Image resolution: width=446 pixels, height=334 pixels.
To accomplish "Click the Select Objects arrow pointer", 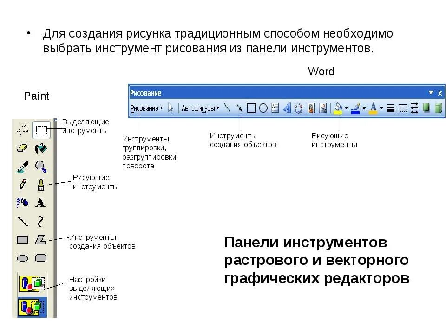I will [171, 108].
